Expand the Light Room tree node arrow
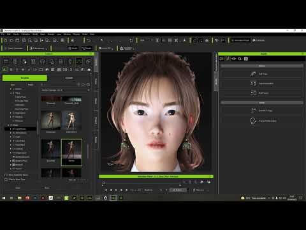Viewport: 306px width, 230px height. [11, 129]
